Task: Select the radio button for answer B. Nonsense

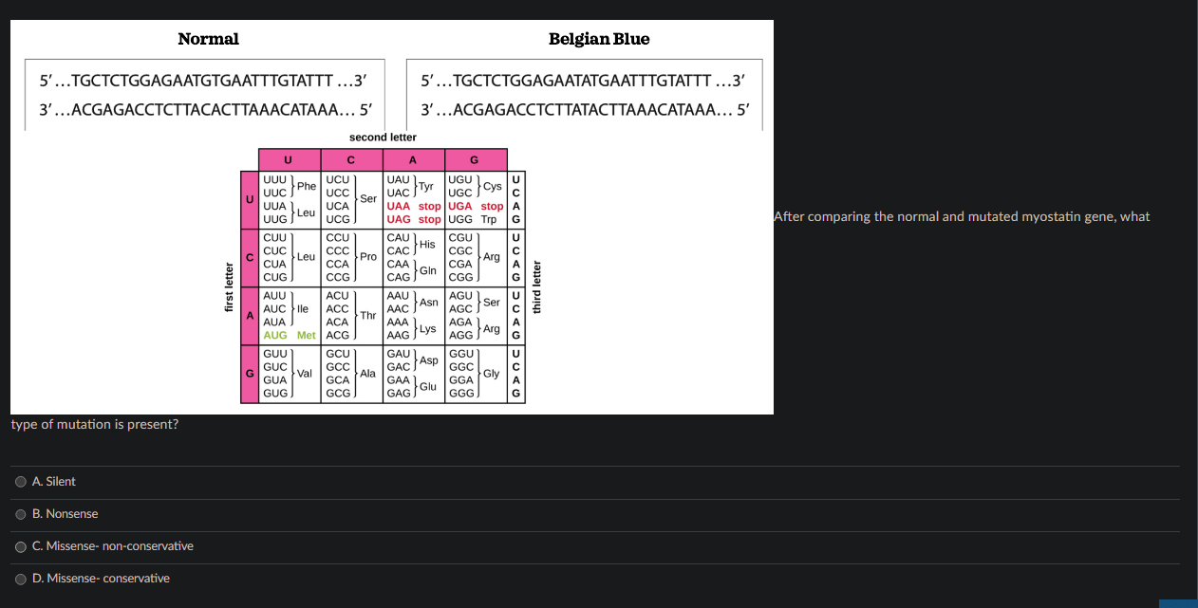Action: click(x=20, y=514)
